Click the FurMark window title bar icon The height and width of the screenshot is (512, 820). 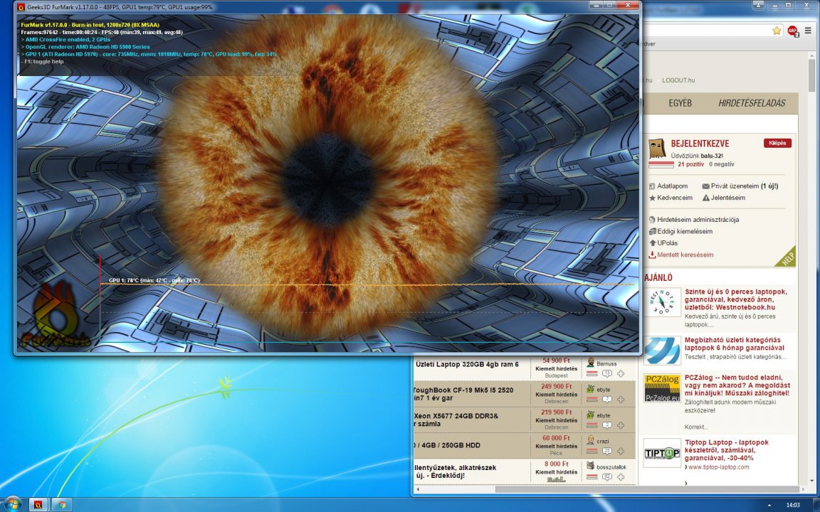(x=21, y=7)
